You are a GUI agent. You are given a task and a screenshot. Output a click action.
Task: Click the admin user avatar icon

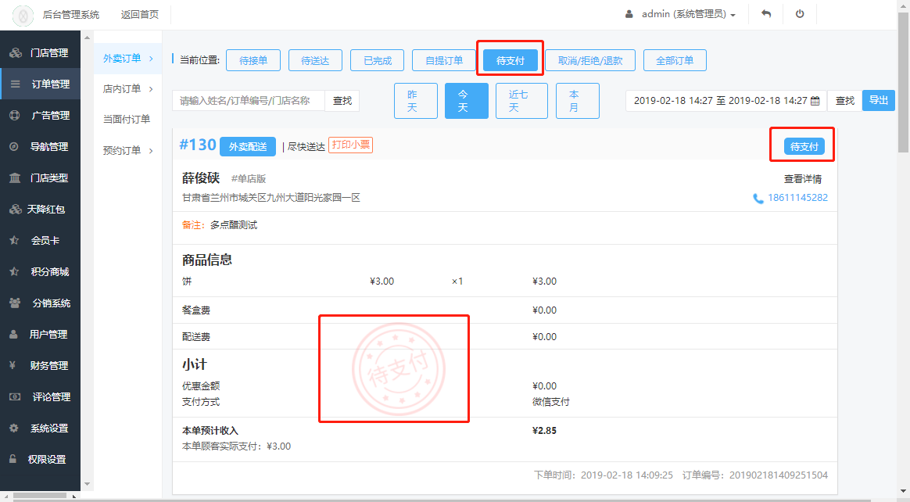629,14
